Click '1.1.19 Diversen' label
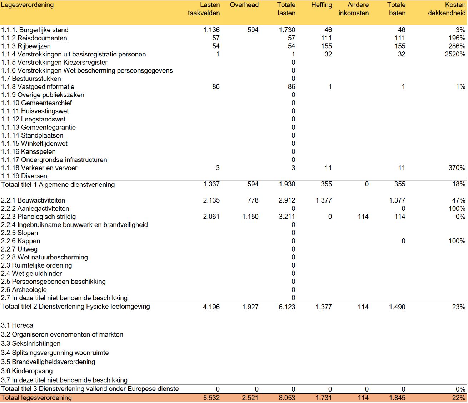The image size is (468, 403). pos(24,176)
